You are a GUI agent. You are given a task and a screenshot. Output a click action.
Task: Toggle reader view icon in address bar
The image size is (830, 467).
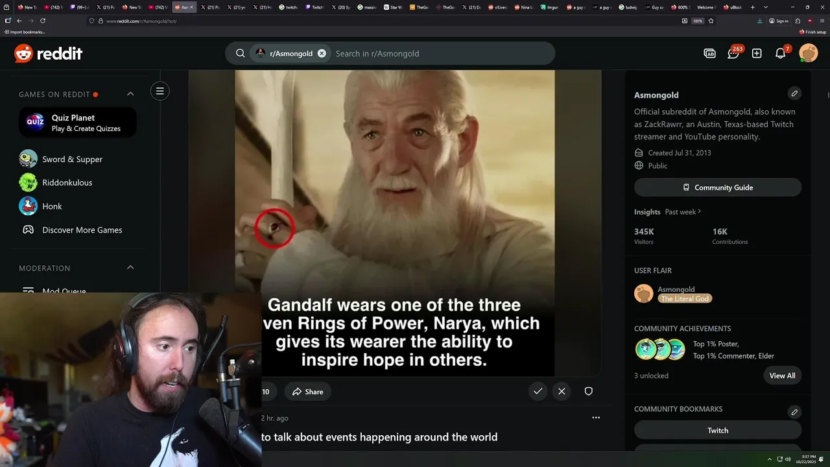[x=685, y=21]
